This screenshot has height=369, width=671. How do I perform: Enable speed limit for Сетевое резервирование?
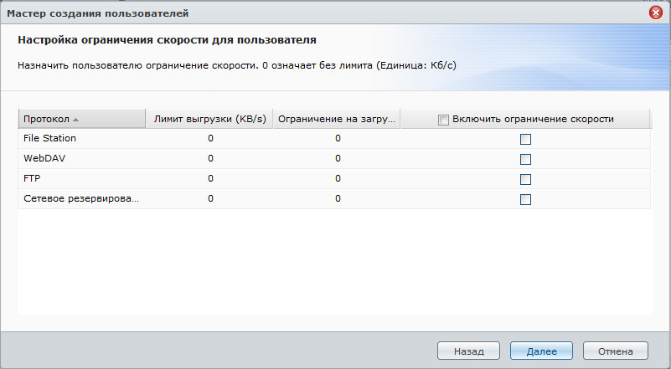point(525,199)
